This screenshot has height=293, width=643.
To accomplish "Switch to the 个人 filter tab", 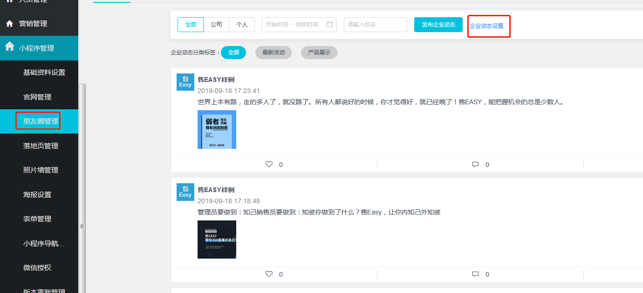I will (242, 25).
